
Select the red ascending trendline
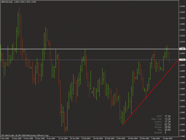pyautogui.click(x=151, y=92)
